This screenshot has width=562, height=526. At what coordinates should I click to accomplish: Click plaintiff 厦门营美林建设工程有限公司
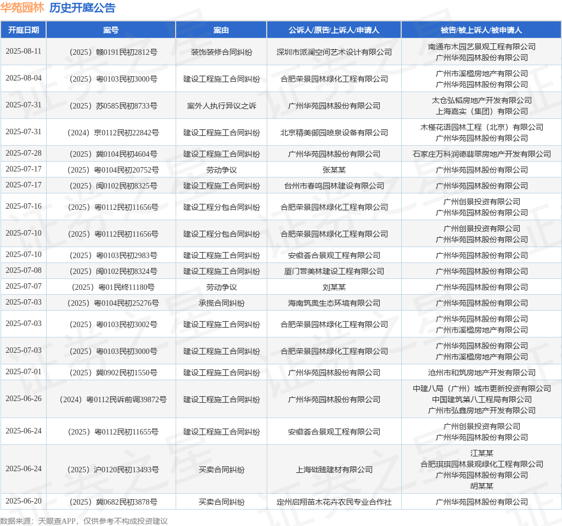(334, 272)
